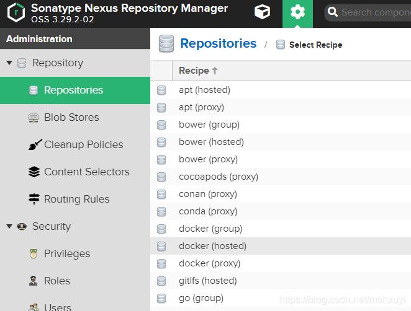Click the Sonatype Nexus Repository Manager title
The image size is (411, 311).
click(x=129, y=8)
